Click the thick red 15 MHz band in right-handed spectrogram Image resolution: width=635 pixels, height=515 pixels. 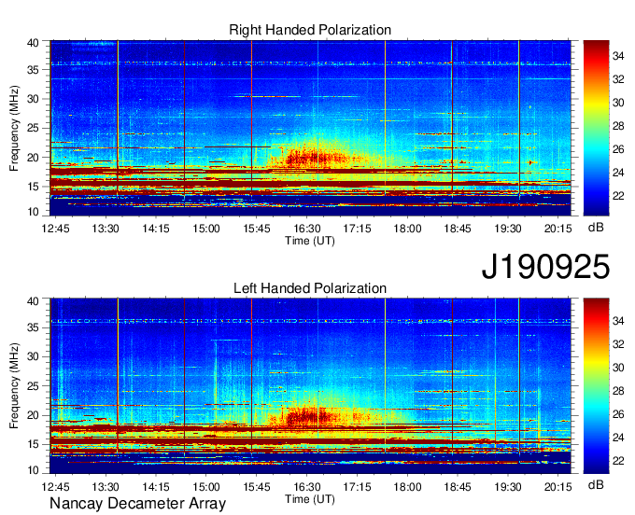pos(310,184)
